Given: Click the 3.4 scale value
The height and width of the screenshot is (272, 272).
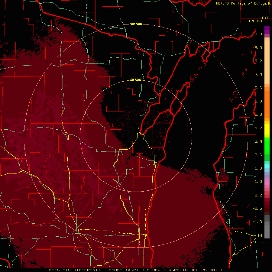Looking at the screenshot, I should click(258, 141).
